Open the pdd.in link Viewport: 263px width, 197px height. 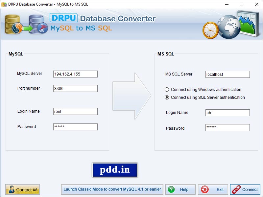pyautogui.click(x=115, y=170)
